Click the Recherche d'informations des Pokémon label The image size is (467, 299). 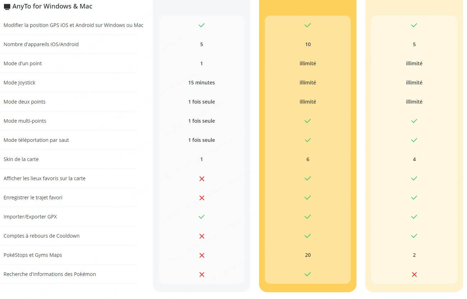pos(50,274)
